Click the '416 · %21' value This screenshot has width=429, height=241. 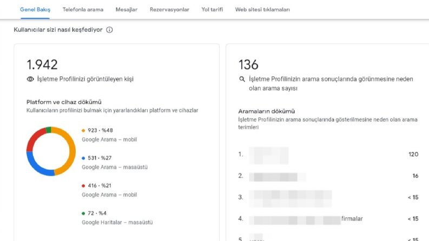click(100, 185)
